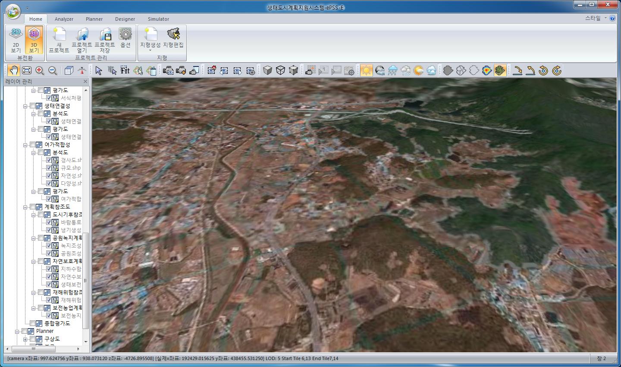Check the Planner group checkbox
This screenshot has height=367, width=621.
point(24,331)
